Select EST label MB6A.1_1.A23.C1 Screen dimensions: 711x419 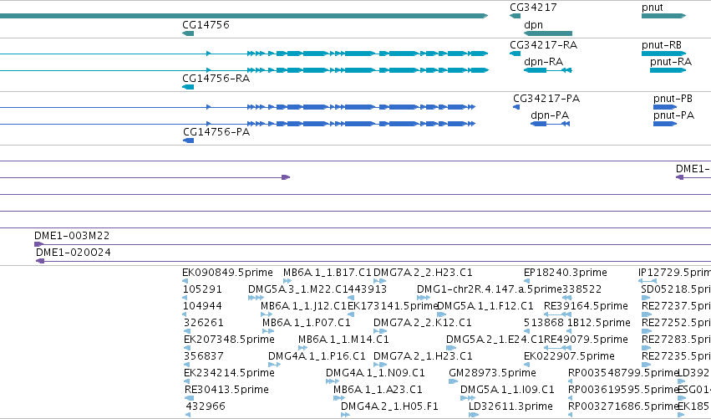[378, 390]
